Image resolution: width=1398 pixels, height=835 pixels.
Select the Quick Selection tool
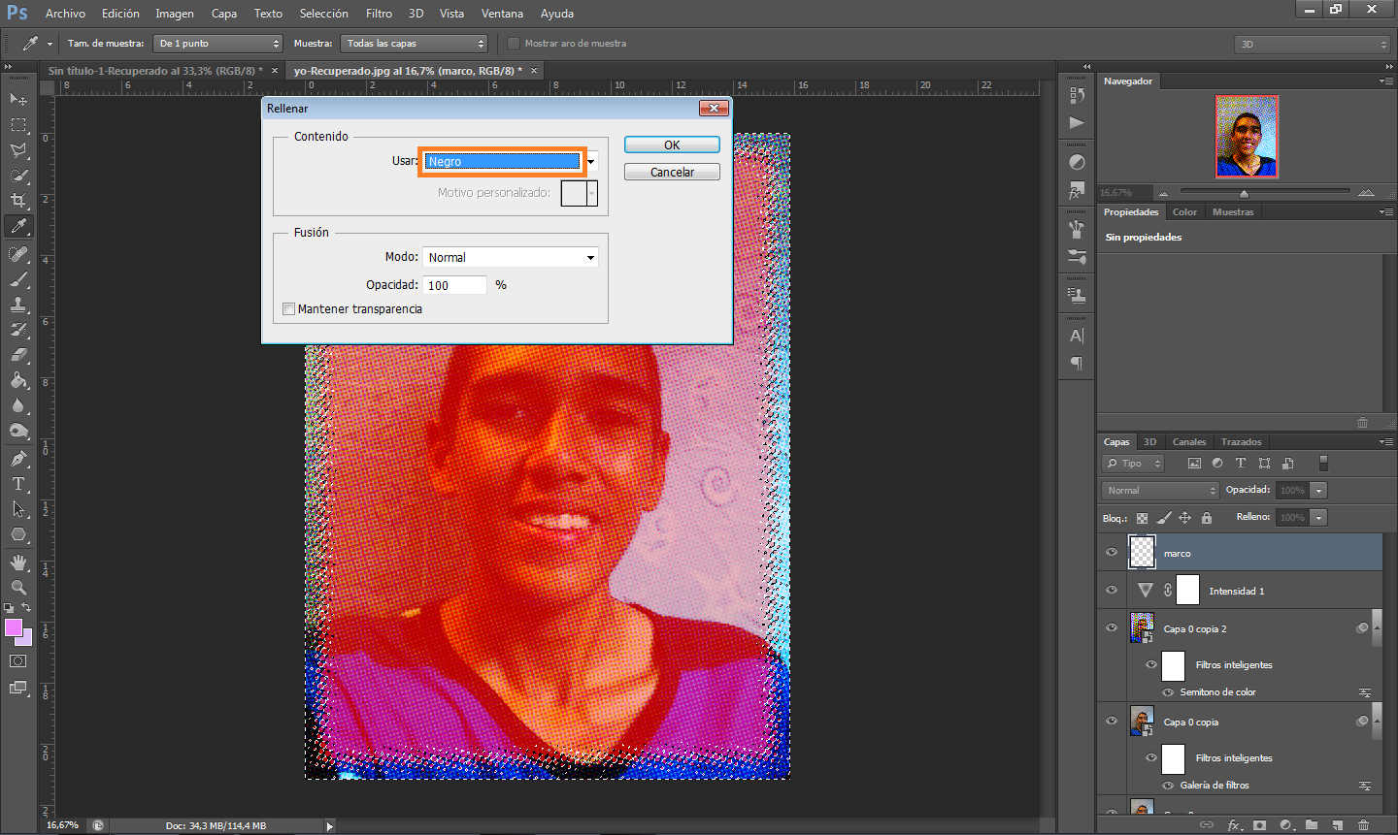(x=18, y=176)
